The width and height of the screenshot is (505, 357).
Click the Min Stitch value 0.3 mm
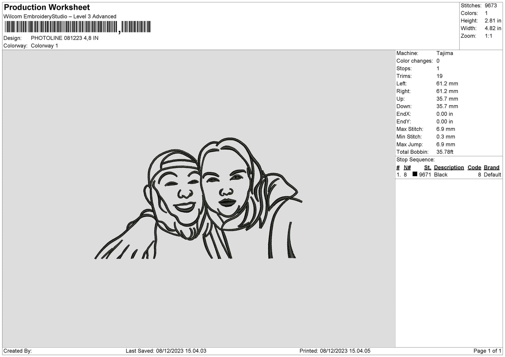[446, 137]
